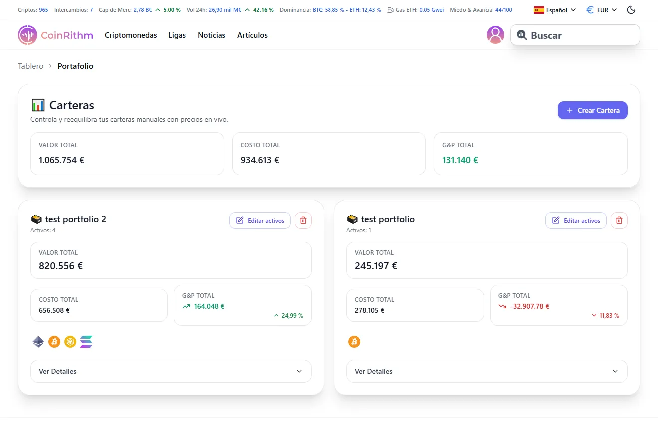Select the Bitcoin icon in test portfolio
The width and height of the screenshot is (658, 432).
point(354,342)
